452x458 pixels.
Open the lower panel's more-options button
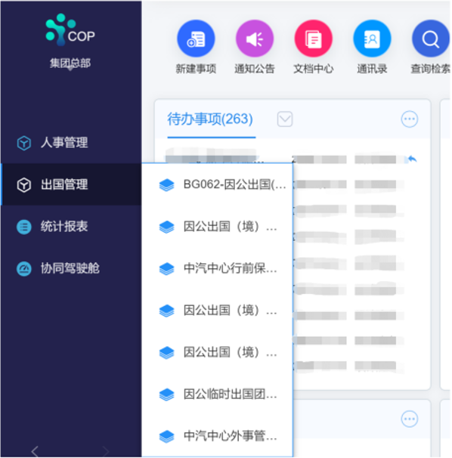(x=410, y=419)
